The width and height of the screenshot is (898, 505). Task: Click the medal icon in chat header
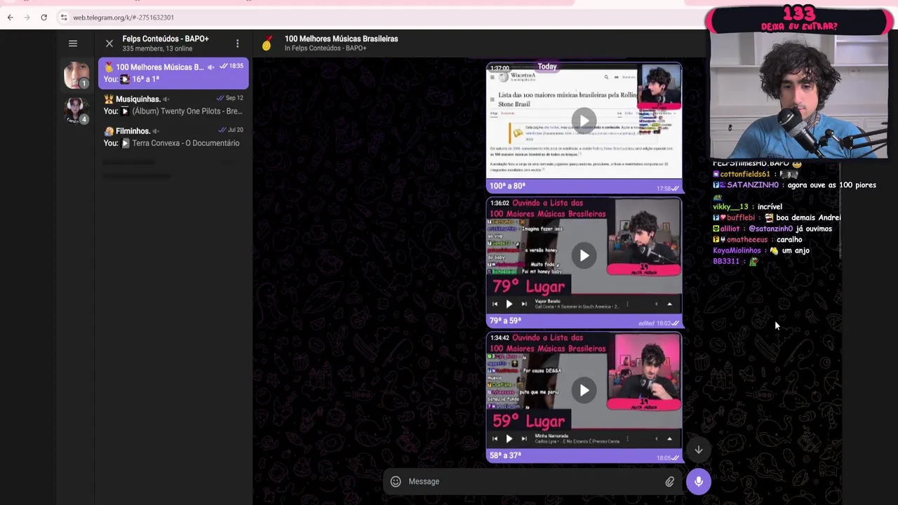tap(267, 43)
